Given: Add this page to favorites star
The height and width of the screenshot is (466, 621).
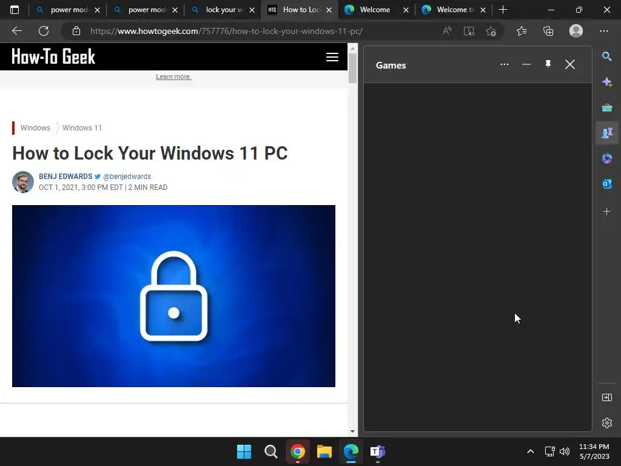Looking at the screenshot, I should pyautogui.click(x=491, y=31).
